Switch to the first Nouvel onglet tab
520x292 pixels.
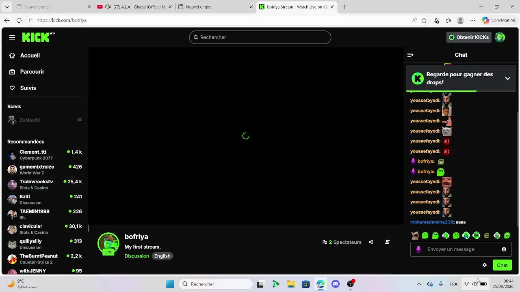pos(54,7)
